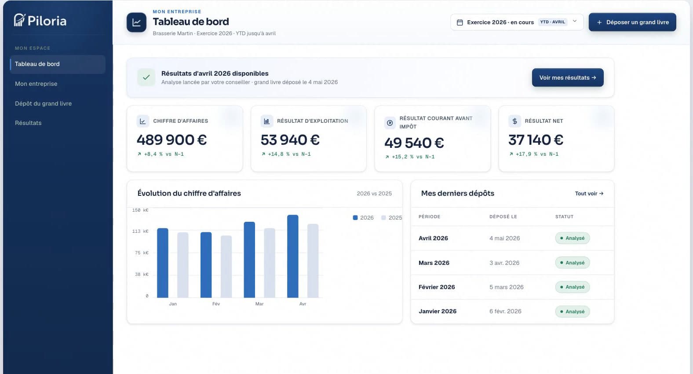Screen dimensions: 693x374
Task: Click the +17,9 % trend arrow icon
Action: tap(511, 154)
